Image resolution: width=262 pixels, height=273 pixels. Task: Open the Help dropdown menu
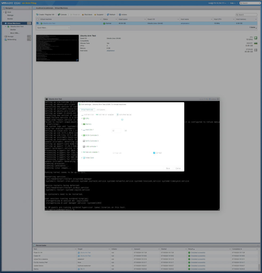[233, 3]
